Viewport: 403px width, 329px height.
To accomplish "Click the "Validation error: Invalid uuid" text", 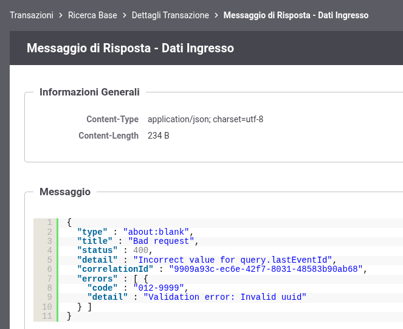I will point(224,297).
